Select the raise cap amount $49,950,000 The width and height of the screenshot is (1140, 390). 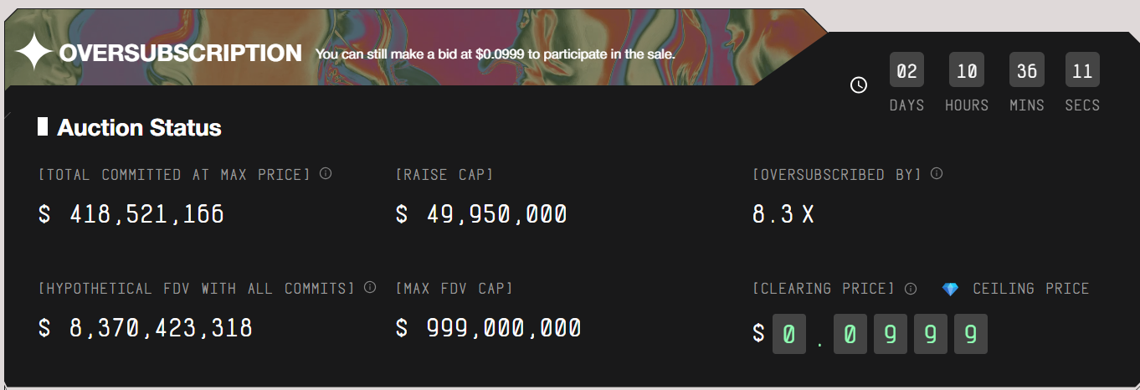click(481, 214)
